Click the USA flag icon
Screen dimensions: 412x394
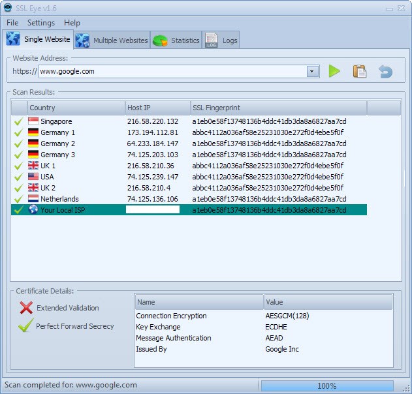tap(33, 176)
